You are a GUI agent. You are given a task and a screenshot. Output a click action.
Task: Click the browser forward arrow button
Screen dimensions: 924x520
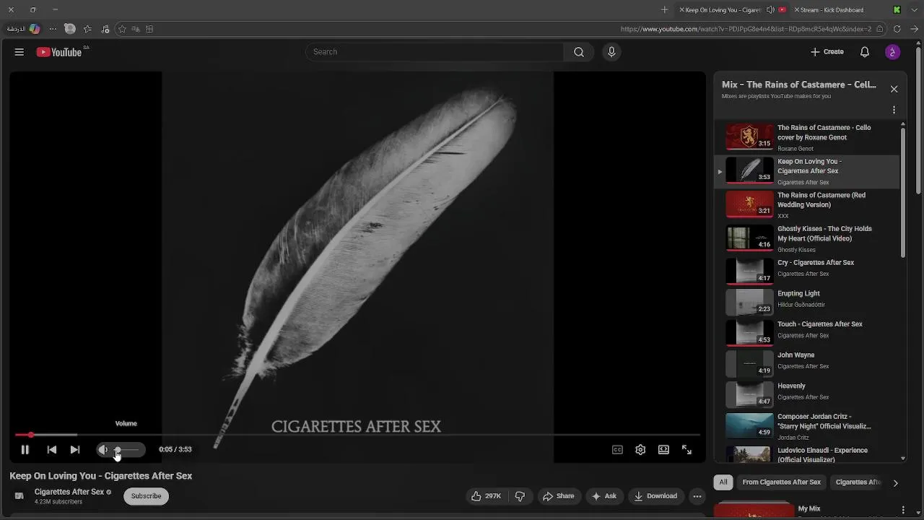tap(914, 29)
